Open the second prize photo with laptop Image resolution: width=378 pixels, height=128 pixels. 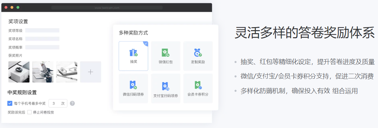43,72
